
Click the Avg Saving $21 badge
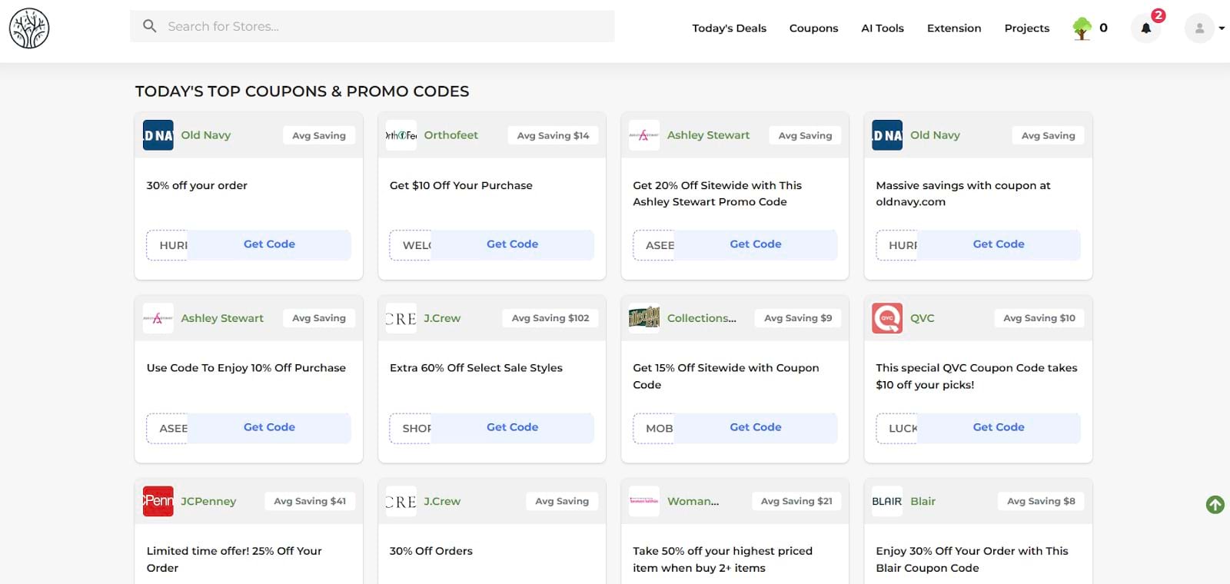[796, 501]
